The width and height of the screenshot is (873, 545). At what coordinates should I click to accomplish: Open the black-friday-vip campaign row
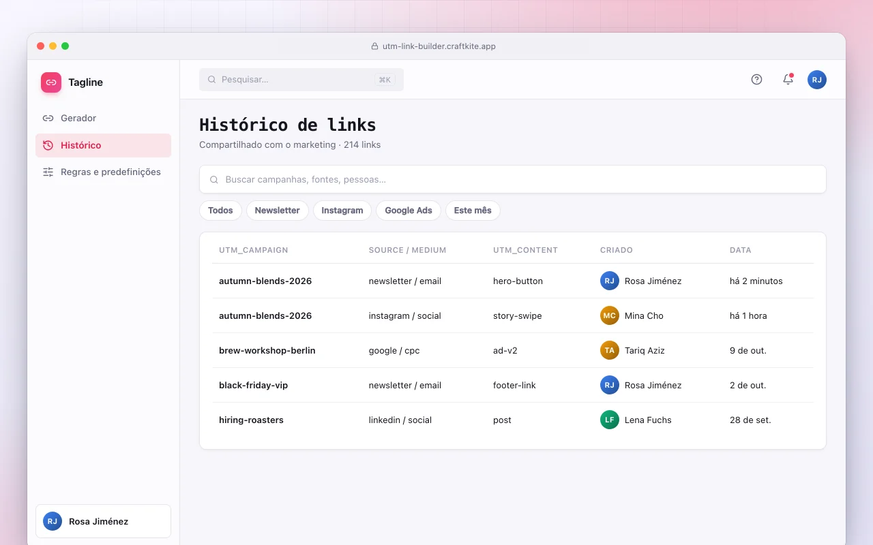512,385
